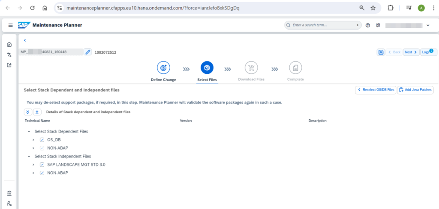Expand stack dependent NON-ABAP row
The height and width of the screenshot is (209, 439).
coord(33,148)
